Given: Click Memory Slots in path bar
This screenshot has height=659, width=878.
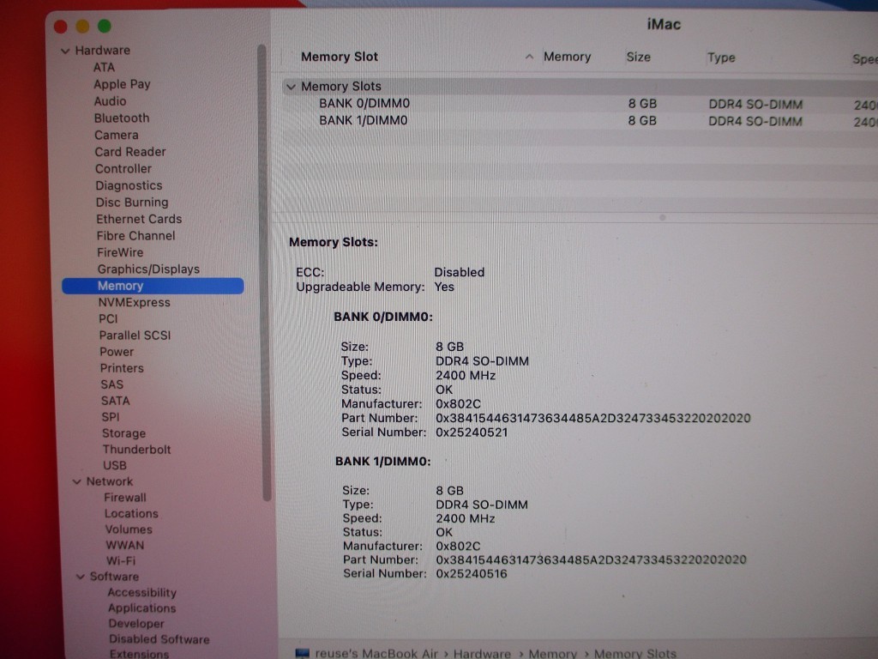Looking at the screenshot, I should 635,653.
